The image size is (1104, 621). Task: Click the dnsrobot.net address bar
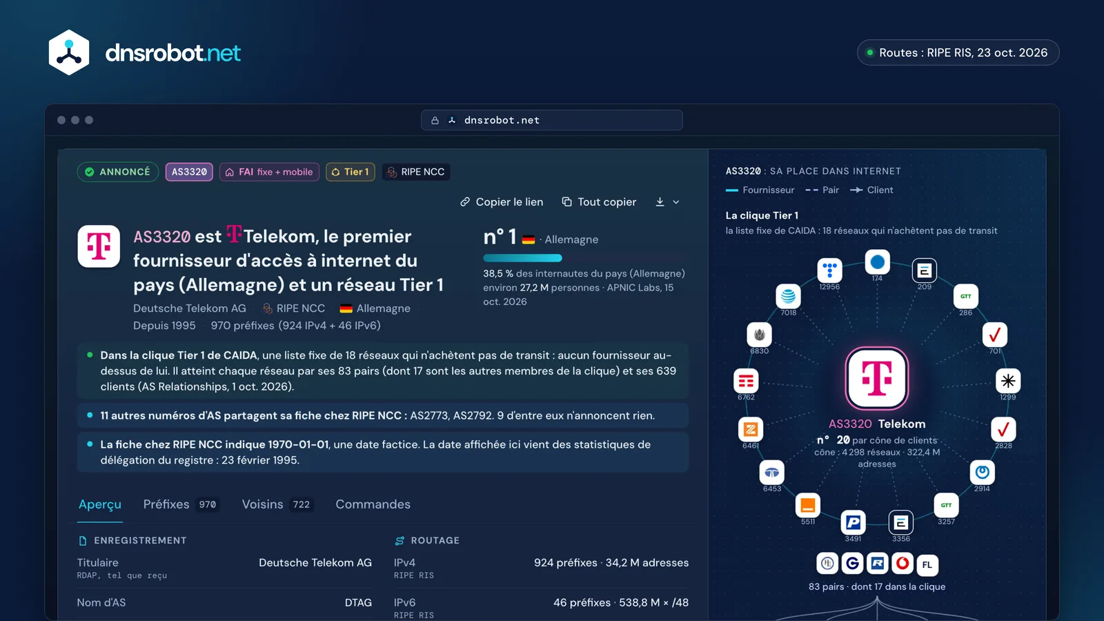552,120
